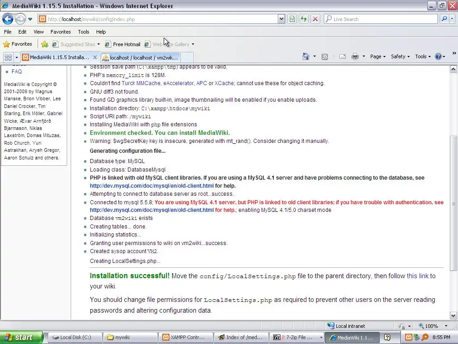
Task: Click Add to Favorites Bar icon
Action: click(x=45, y=44)
